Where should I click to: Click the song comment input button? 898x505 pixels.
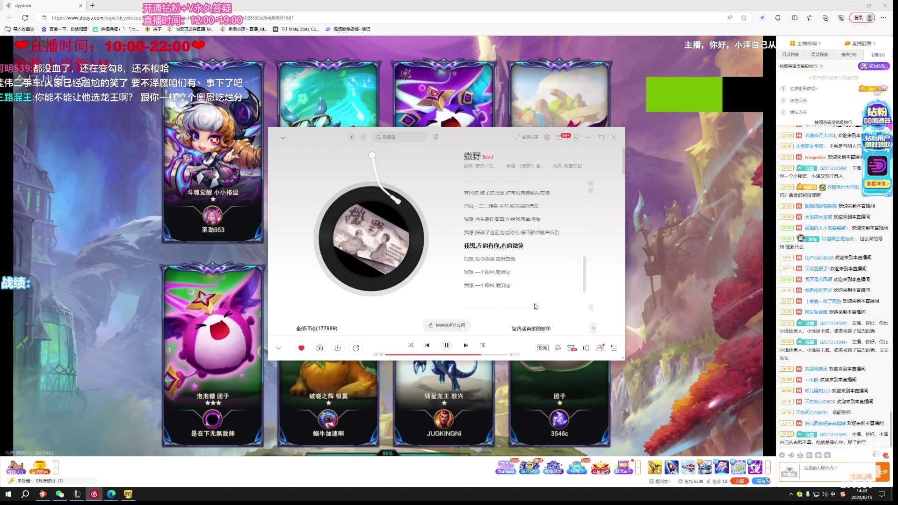(x=446, y=325)
